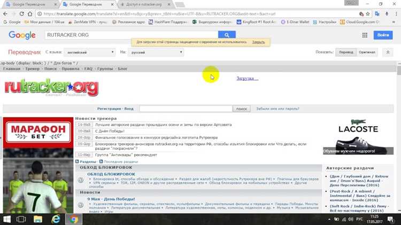Image resolution: width=401 pixels, height=225 pixels.
Task: Open Последние раздачи link
Action: [x=121, y=161]
